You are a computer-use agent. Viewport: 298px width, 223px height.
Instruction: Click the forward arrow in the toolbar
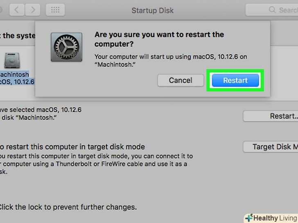tap(34, 10)
